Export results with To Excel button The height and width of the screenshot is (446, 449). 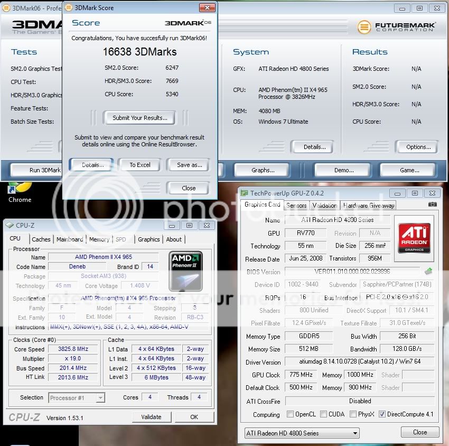[140, 165]
